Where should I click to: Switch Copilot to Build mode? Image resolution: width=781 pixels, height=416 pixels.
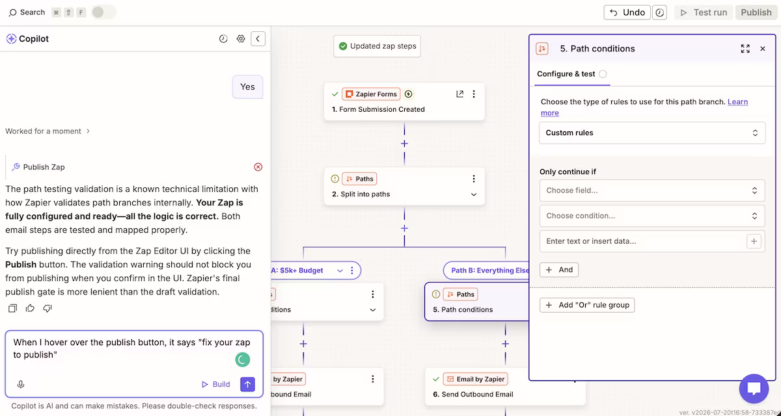[215, 384]
